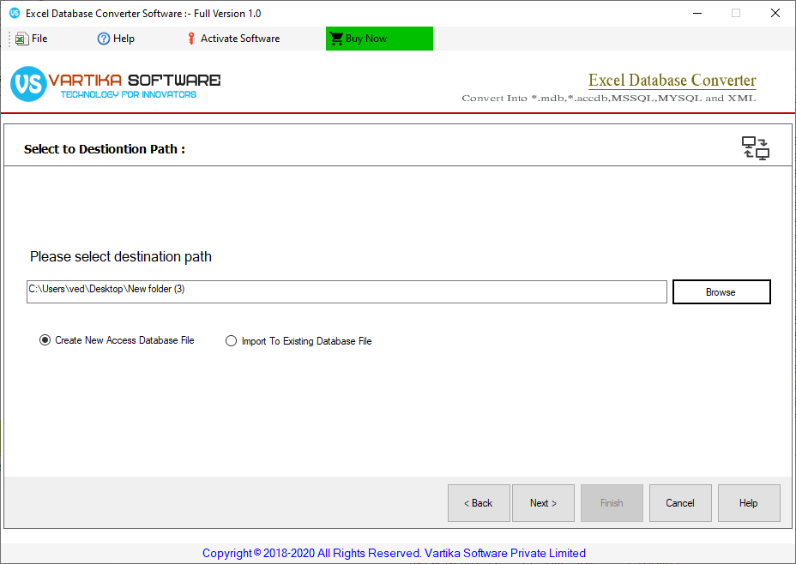Image resolution: width=796 pixels, height=564 pixels.
Task: Go to previous step with Back
Action: coord(479,503)
